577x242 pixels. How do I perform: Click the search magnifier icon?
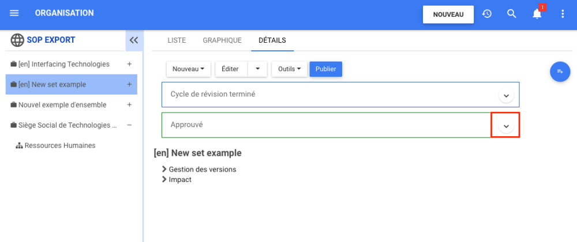512,14
